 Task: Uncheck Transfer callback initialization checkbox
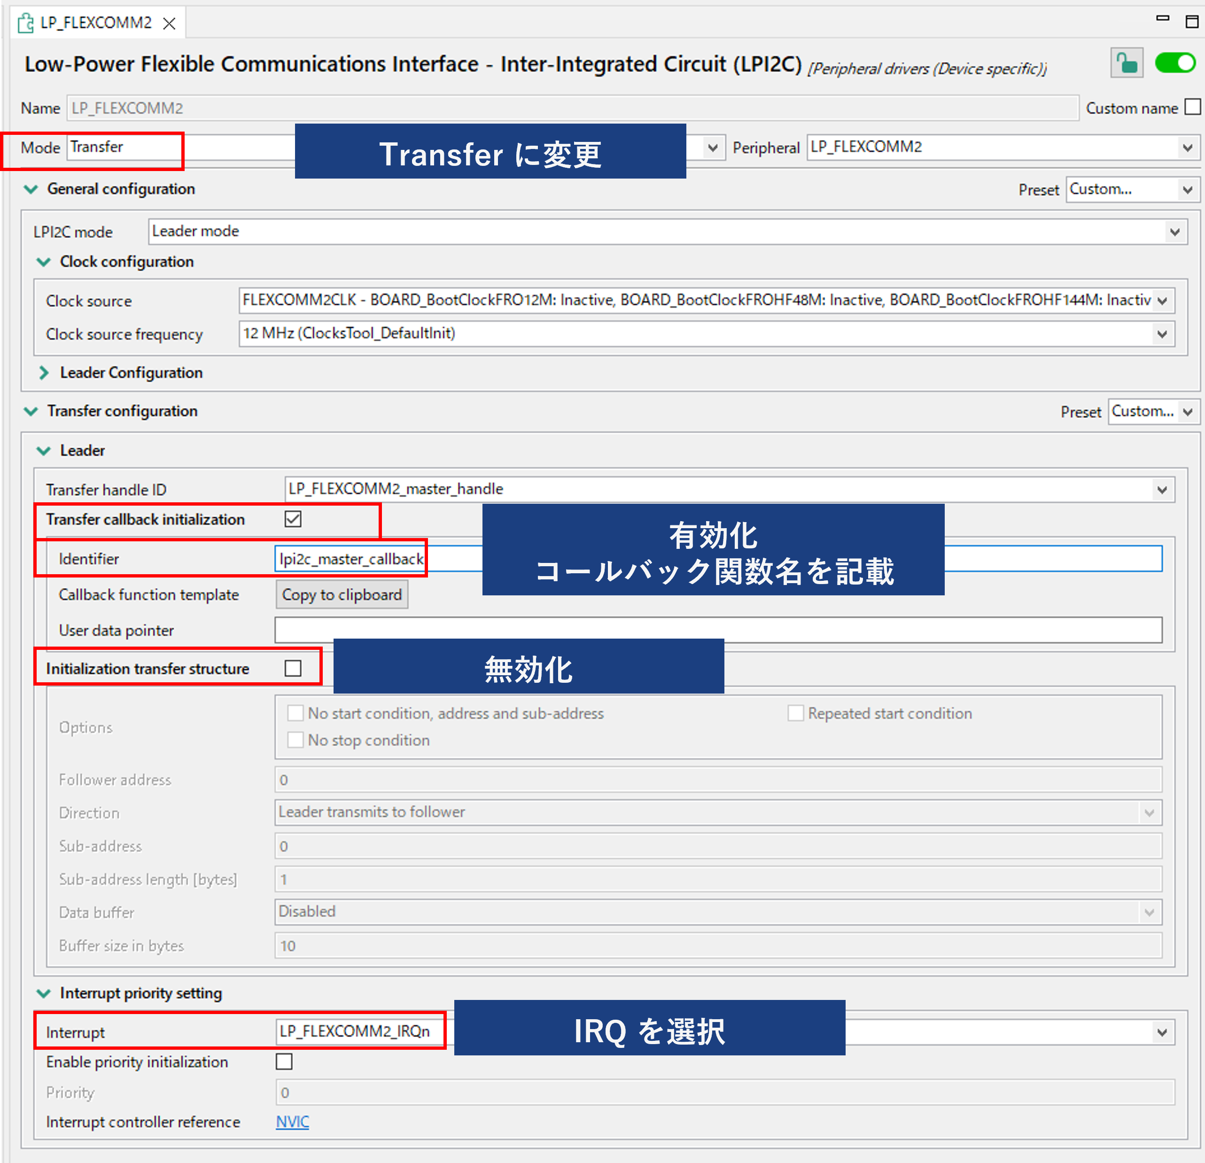pos(293,519)
